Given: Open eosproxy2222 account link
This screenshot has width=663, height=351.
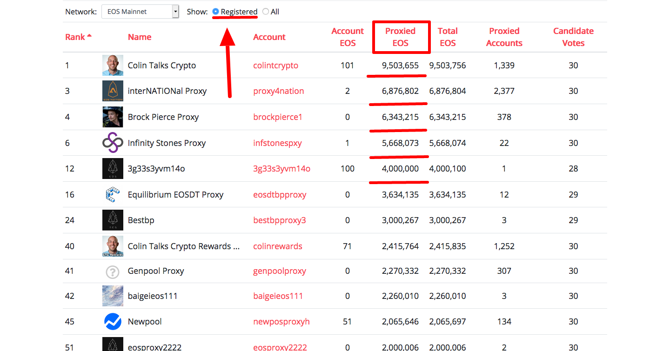Looking at the screenshot, I should [280, 347].
